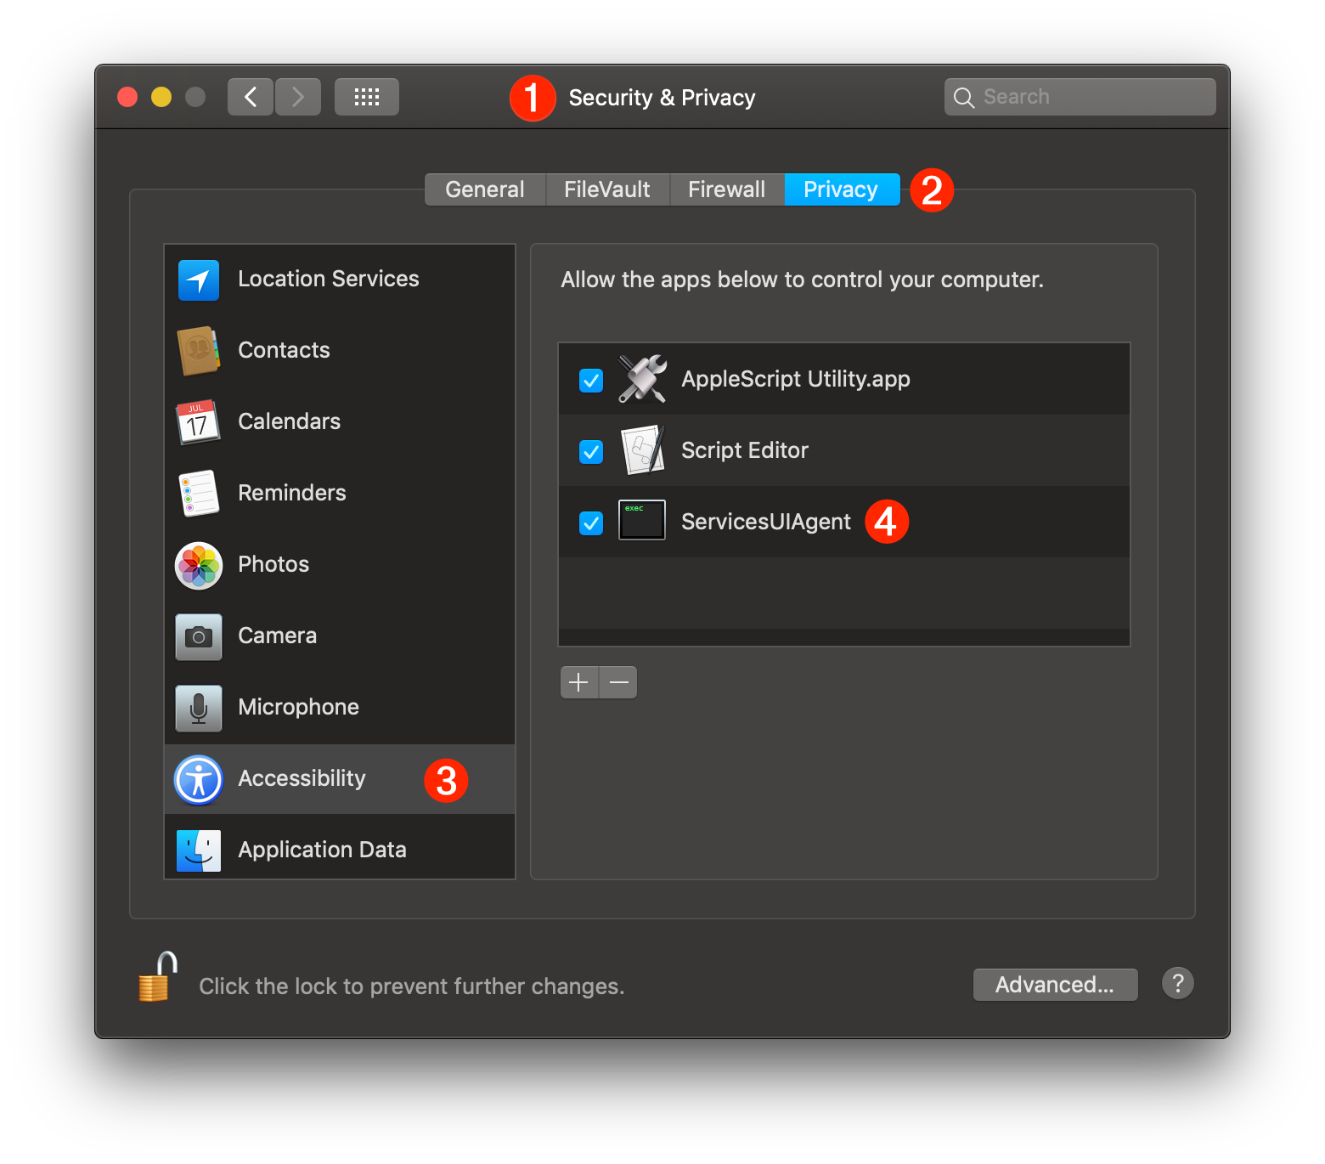Click the Camera privacy icon
This screenshot has height=1164, width=1325.
[198, 636]
